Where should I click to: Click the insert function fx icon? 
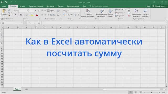pos(39,23)
